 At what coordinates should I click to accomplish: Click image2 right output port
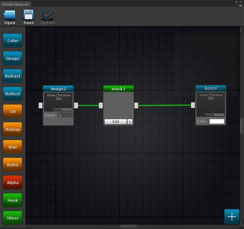click(x=76, y=105)
